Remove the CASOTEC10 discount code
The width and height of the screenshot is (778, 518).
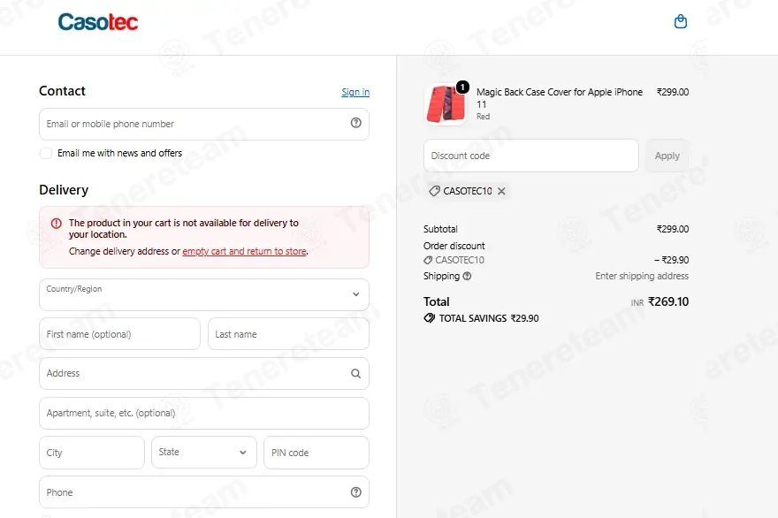(x=501, y=191)
